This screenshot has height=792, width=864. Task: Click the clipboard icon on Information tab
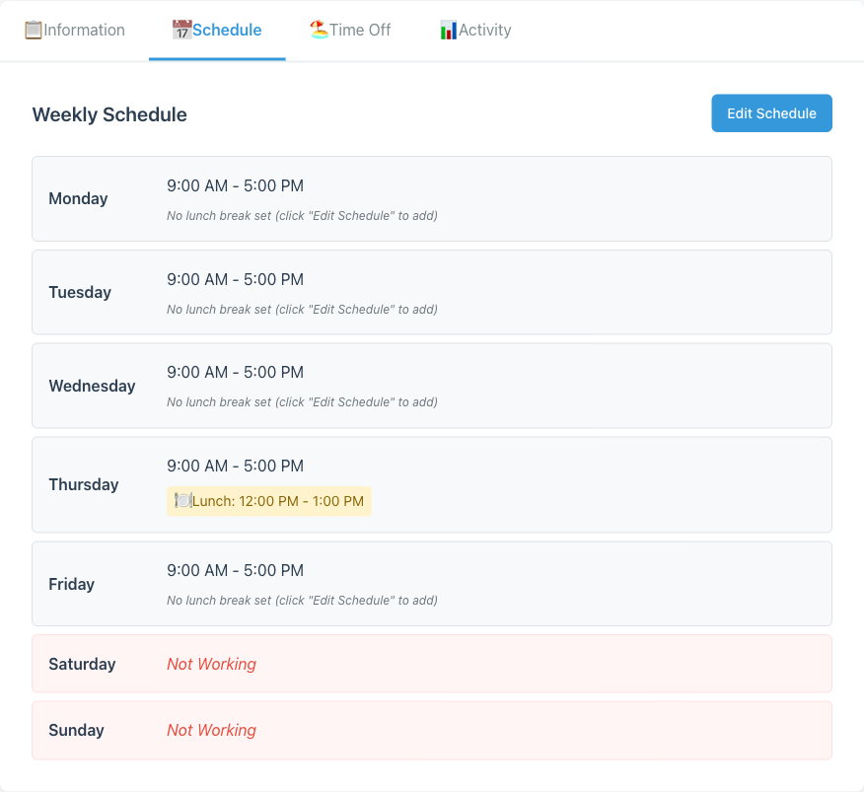coord(35,30)
